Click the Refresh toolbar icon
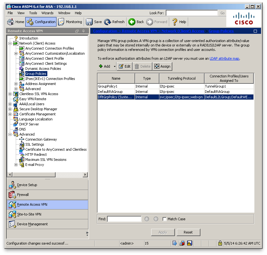The height and width of the screenshot is (255, 267). [108, 22]
